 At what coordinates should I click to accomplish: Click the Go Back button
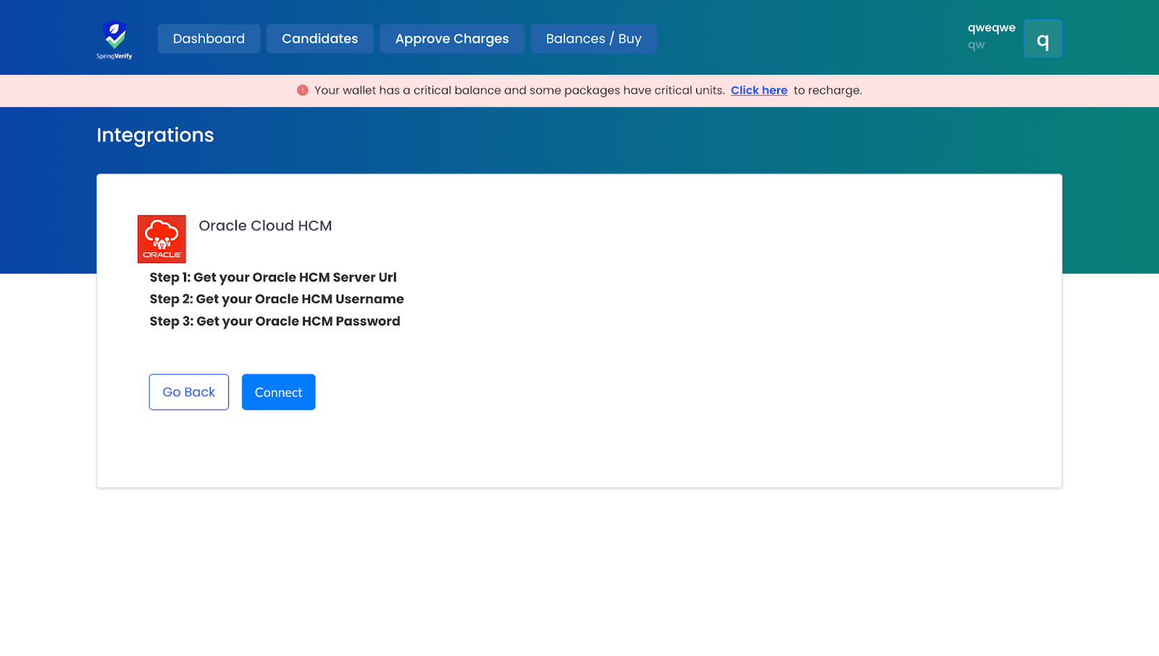coord(189,392)
